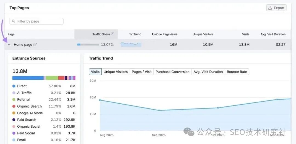This screenshot has width=296, height=144.
Task: Click the Referral source green dot
Action: click(x=14, y=100)
